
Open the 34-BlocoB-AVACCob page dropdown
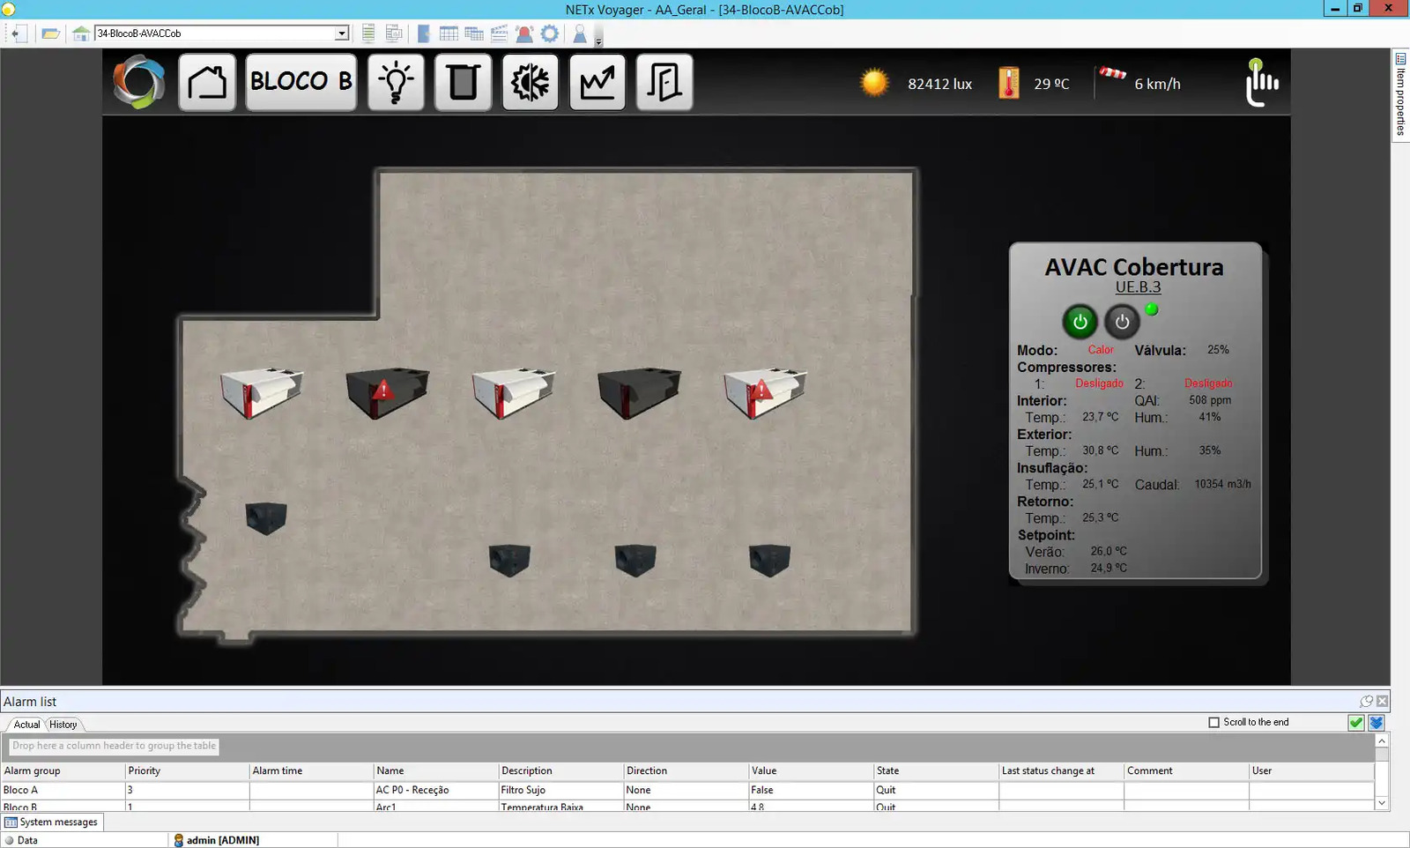point(342,33)
